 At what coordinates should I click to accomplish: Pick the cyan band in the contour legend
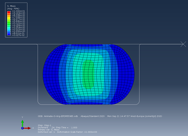(9, 28)
